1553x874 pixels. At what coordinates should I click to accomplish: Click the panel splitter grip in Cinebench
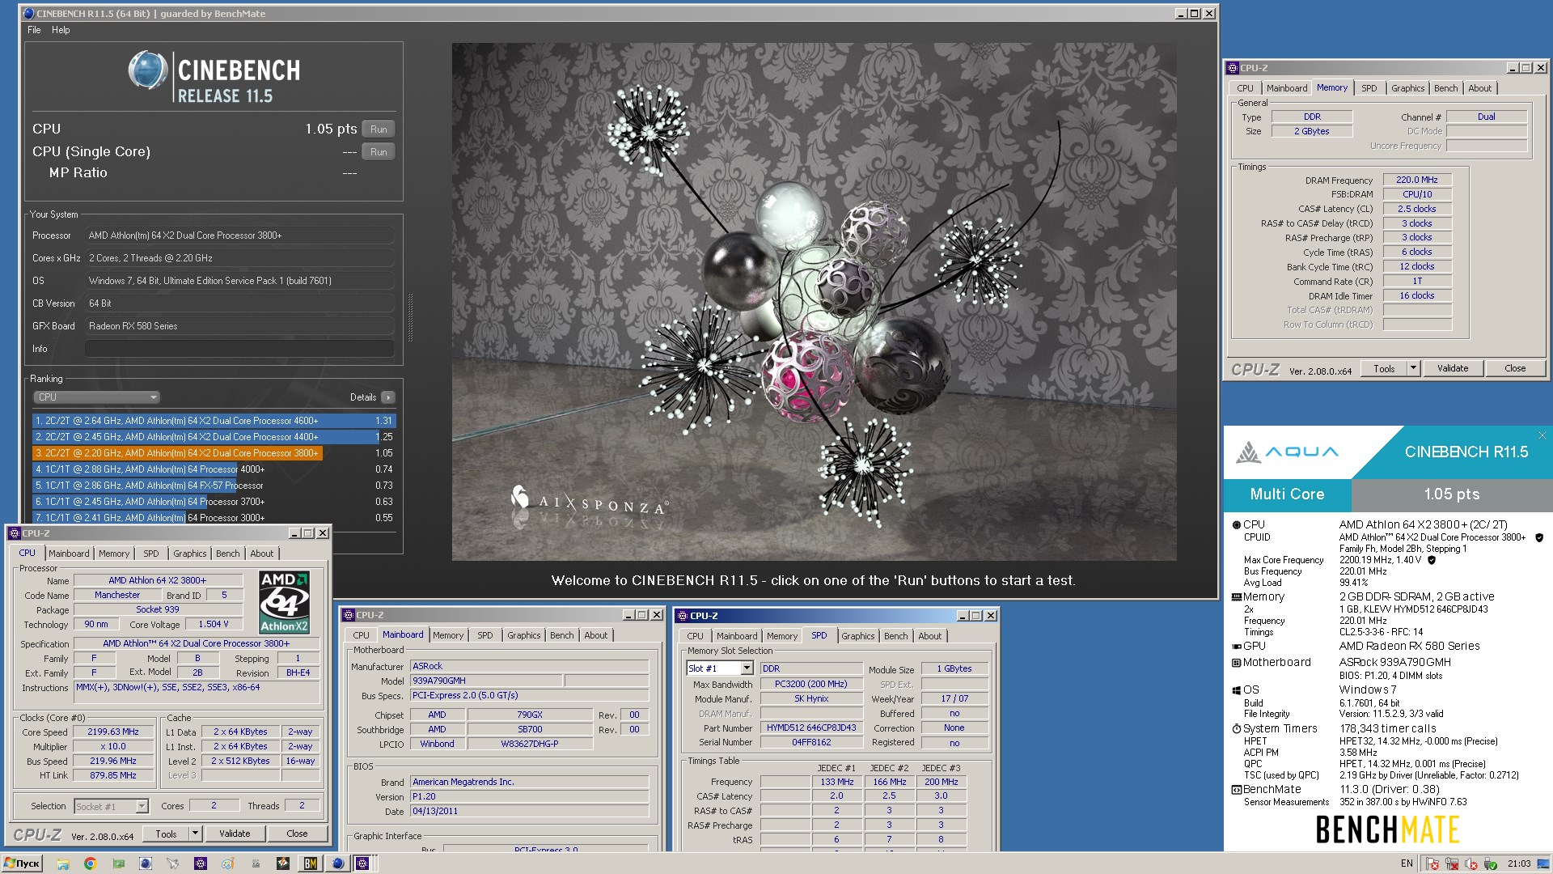[410, 318]
